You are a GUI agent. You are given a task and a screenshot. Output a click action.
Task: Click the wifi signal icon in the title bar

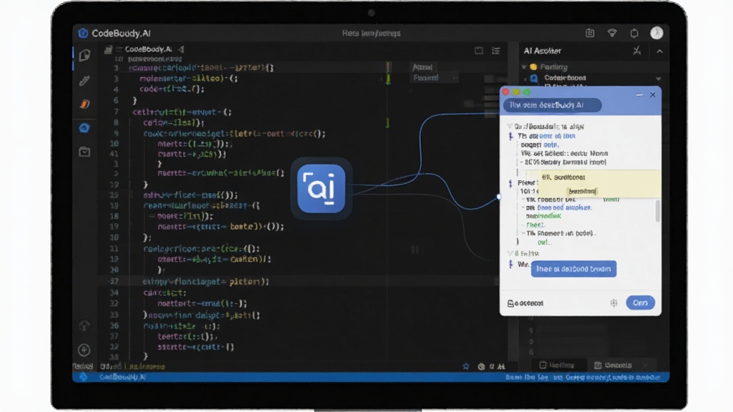coord(612,33)
